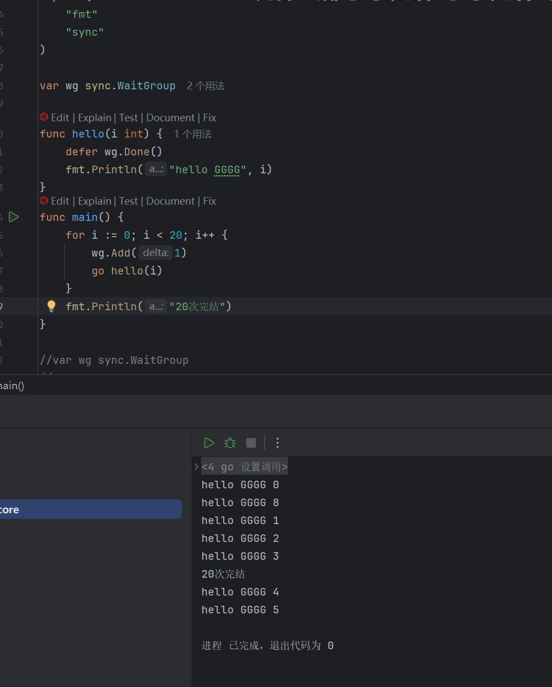552x687 pixels.
Task: Click the red AI icon above hello function
Action: coord(44,117)
